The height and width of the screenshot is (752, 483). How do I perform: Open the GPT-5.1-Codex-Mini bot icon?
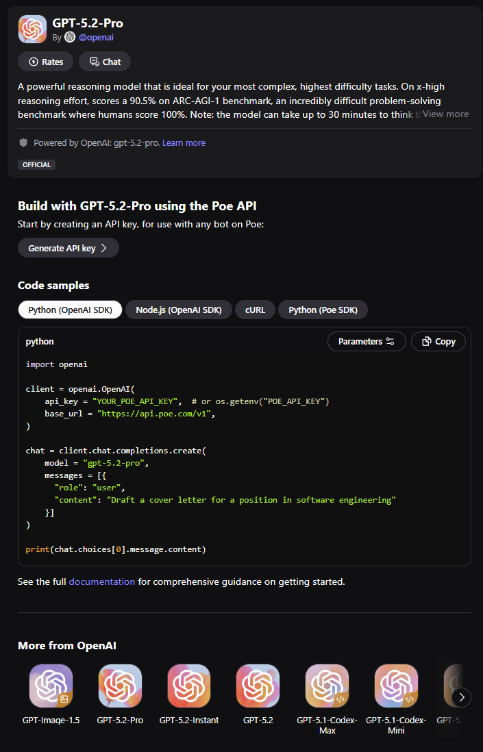pos(396,686)
